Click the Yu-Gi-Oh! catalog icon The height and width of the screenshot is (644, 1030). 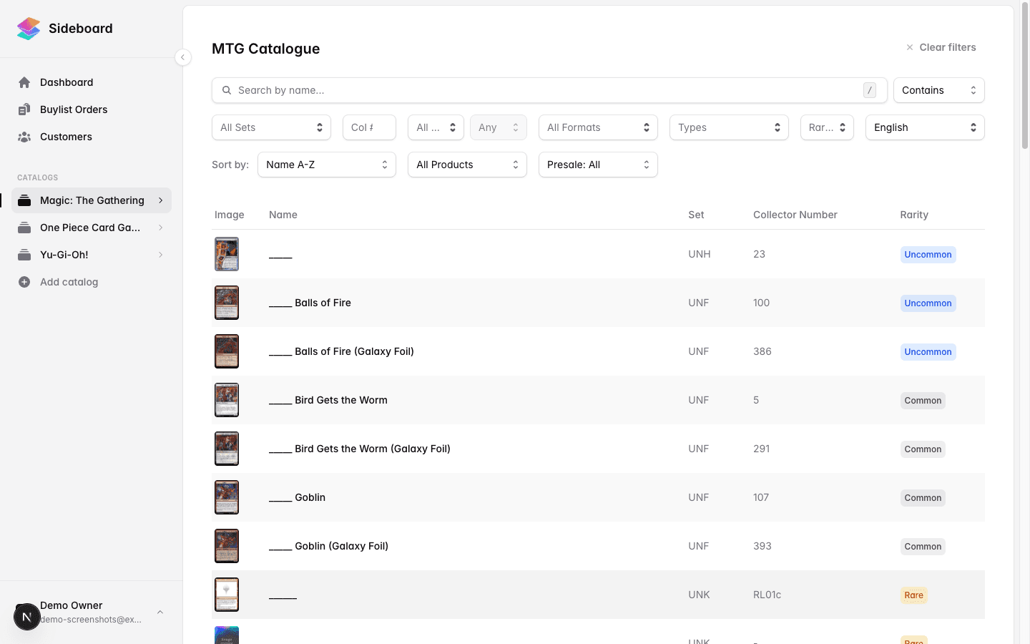pyautogui.click(x=24, y=255)
